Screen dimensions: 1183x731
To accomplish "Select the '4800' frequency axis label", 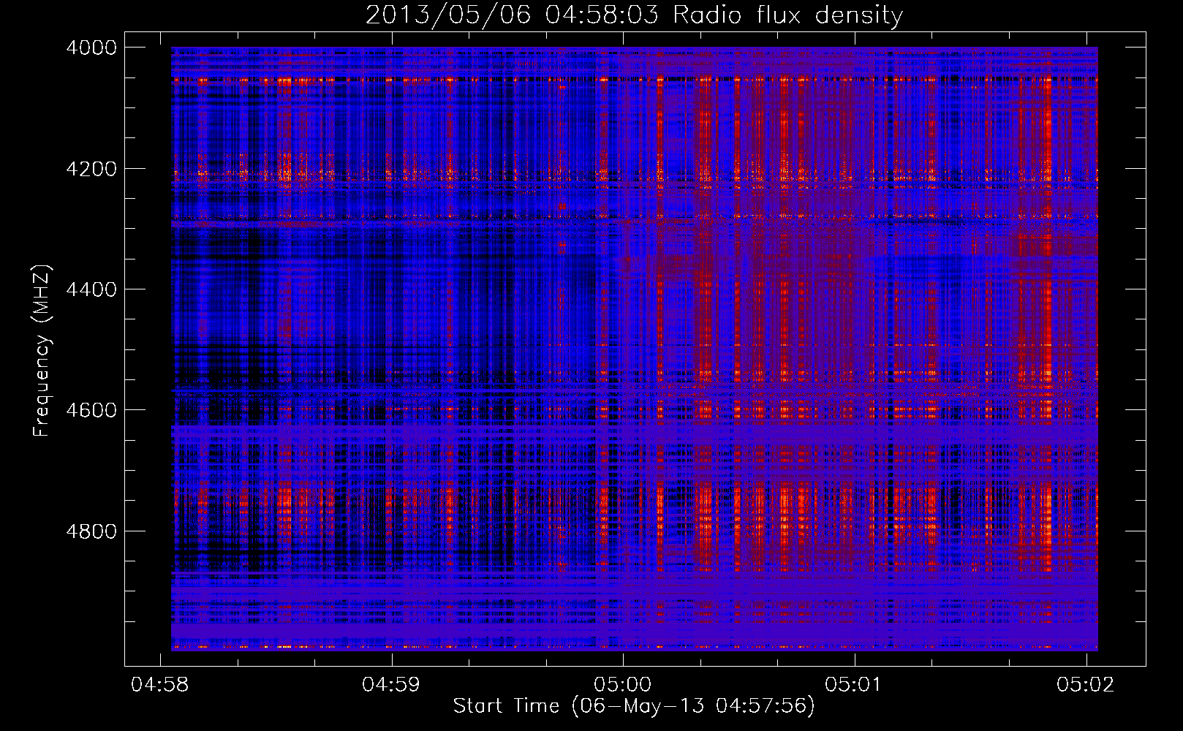I will (x=91, y=531).
